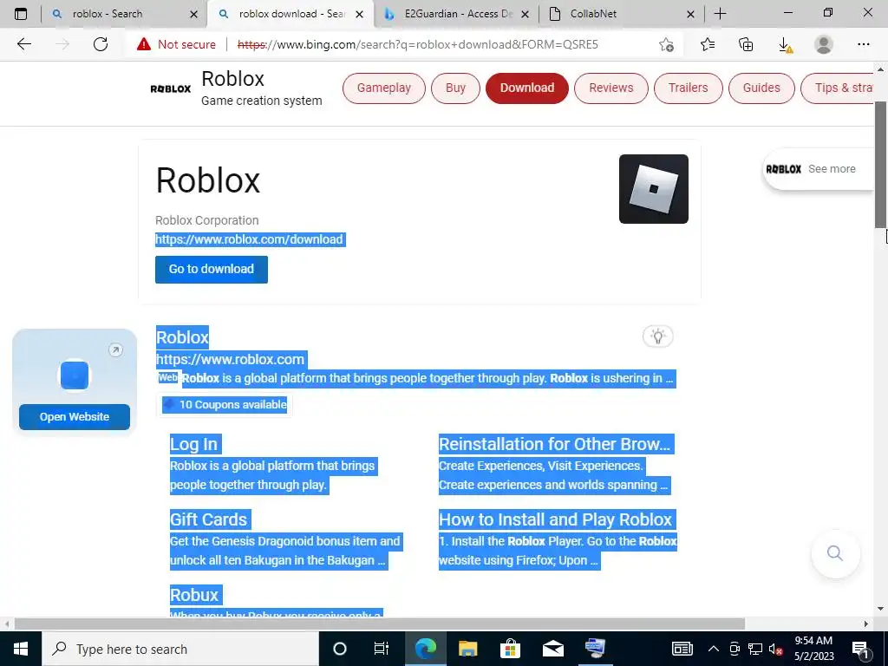
Task: Open the Settings and more ellipsis menu
Action: (x=863, y=44)
